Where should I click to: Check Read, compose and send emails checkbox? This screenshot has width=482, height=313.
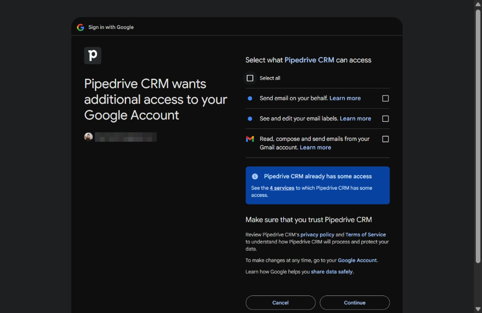pyautogui.click(x=385, y=139)
